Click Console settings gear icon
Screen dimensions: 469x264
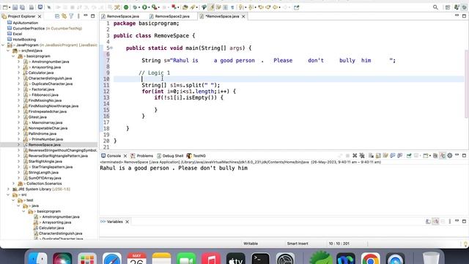(x=449, y=155)
